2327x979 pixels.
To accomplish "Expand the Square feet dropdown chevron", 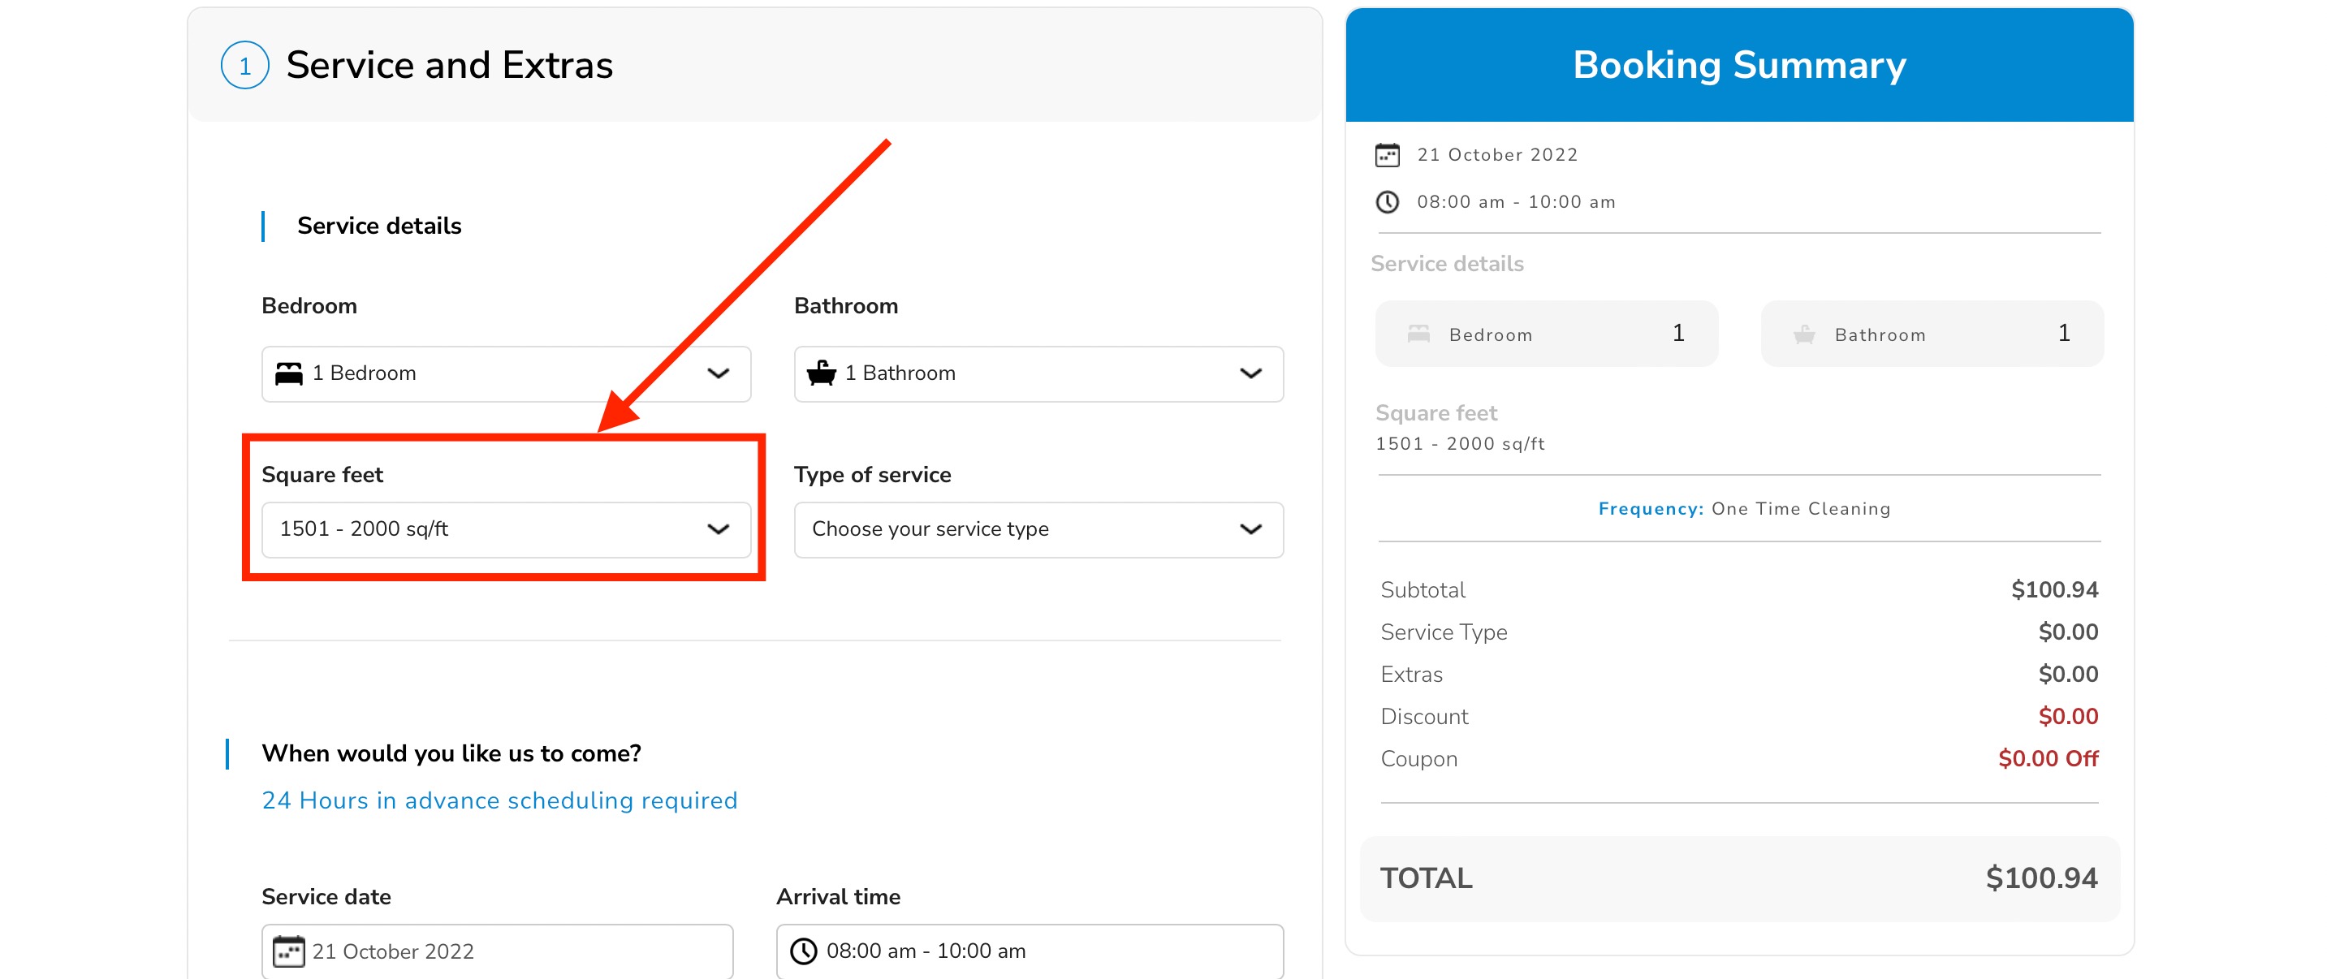I will [x=718, y=529].
